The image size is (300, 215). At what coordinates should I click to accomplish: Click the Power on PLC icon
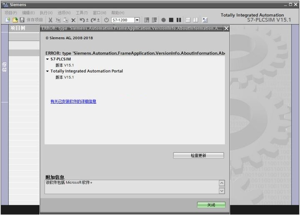pyautogui.click(x=107, y=20)
